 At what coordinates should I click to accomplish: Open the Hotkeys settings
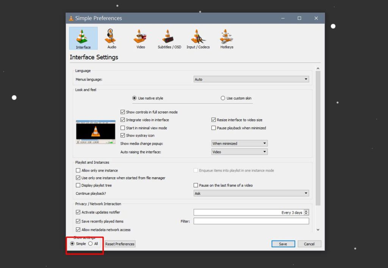226,38
